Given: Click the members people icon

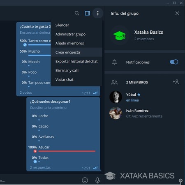Looking at the screenshot, I should [x=114, y=82].
